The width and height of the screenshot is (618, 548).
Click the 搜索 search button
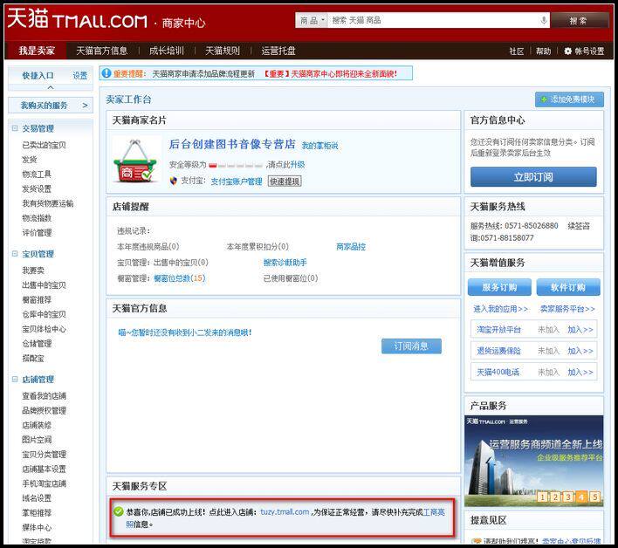[578, 20]
